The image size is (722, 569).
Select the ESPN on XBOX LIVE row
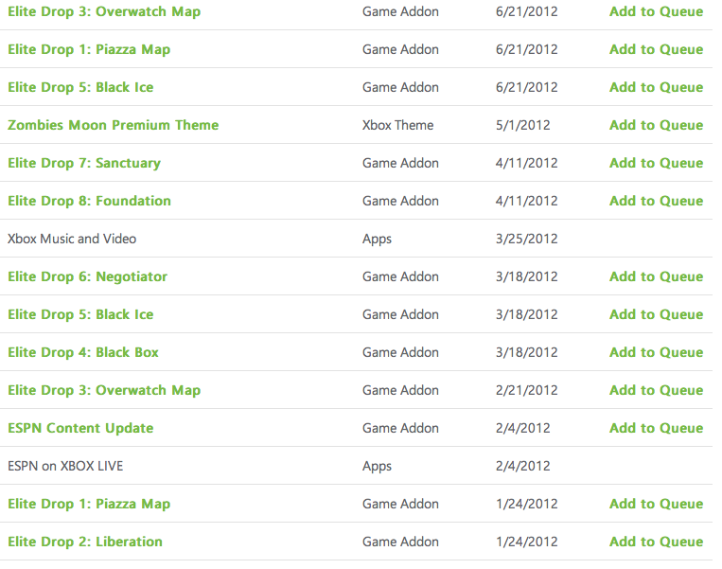pyautogui.click(x=357, y=466)
